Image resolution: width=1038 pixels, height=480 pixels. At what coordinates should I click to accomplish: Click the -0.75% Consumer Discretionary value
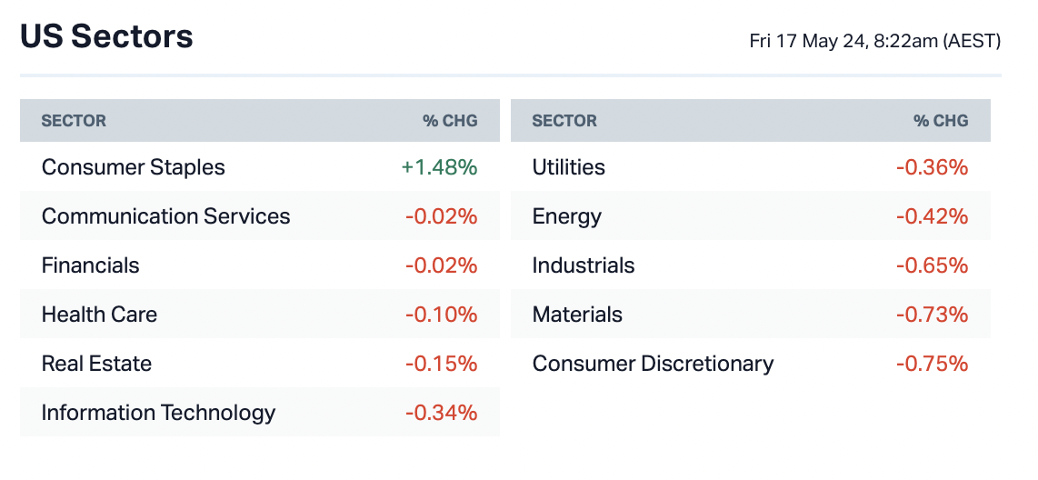tap(932, 364)
